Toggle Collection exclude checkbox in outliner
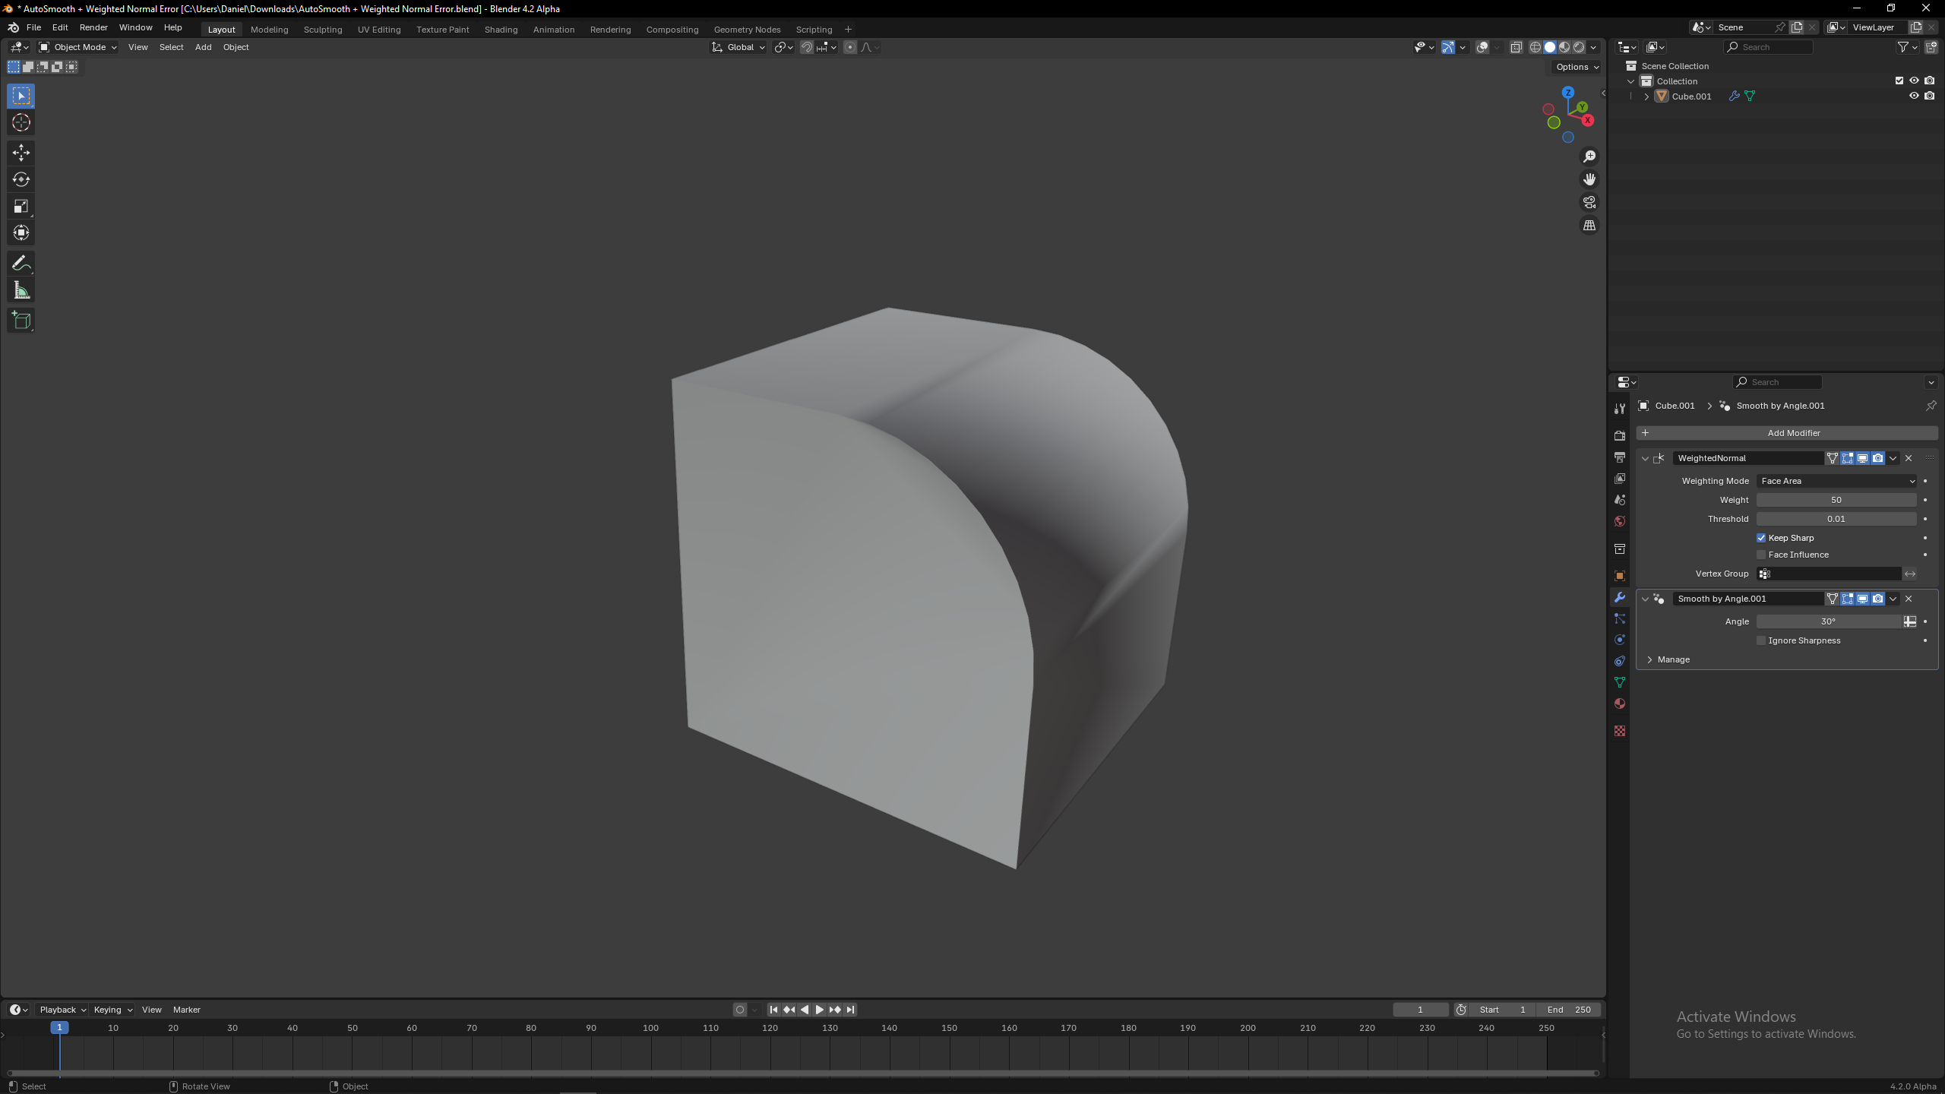The height and width of the screenshot is (1094, 1945). pos(1899,81)
